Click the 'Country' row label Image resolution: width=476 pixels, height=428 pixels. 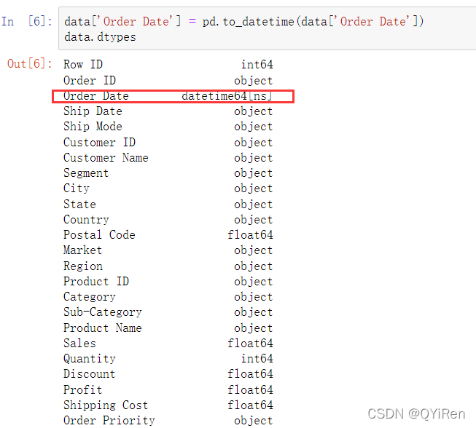(x=86, y=219)
